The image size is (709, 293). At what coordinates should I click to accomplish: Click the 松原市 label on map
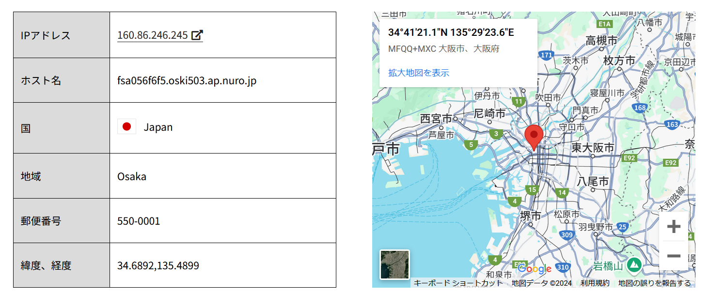pos(567,214)
